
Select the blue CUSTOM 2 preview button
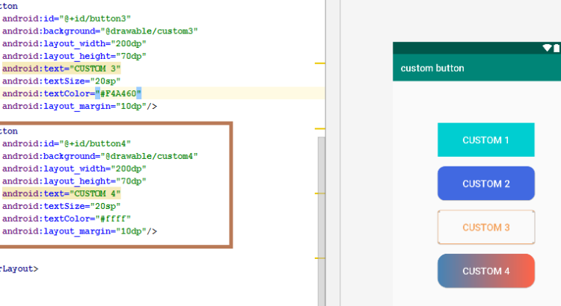pyautogui.click(x=485, y=184)
